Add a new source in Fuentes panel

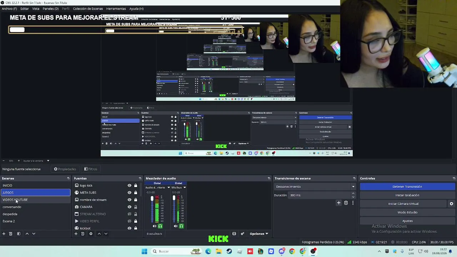tap(76, 234)
